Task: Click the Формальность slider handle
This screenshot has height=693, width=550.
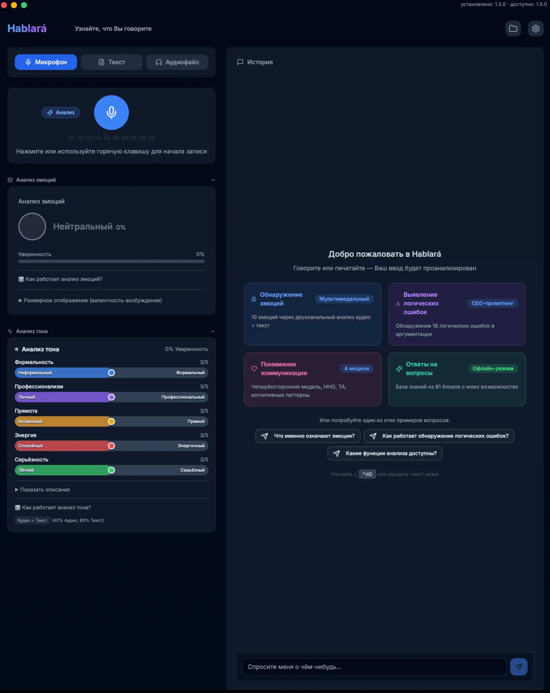Action: (x=111, y=373)
